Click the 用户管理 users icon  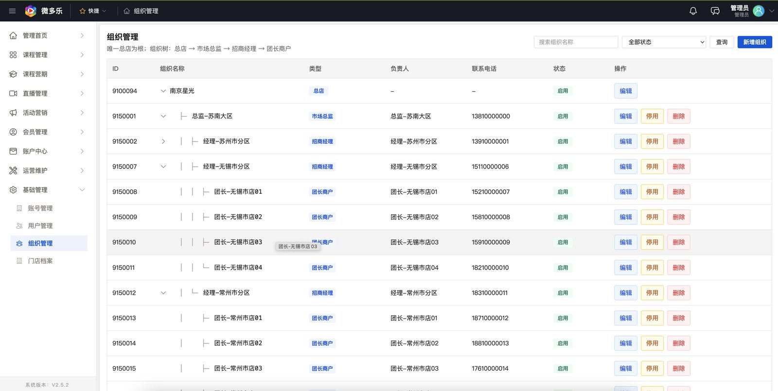19,226
